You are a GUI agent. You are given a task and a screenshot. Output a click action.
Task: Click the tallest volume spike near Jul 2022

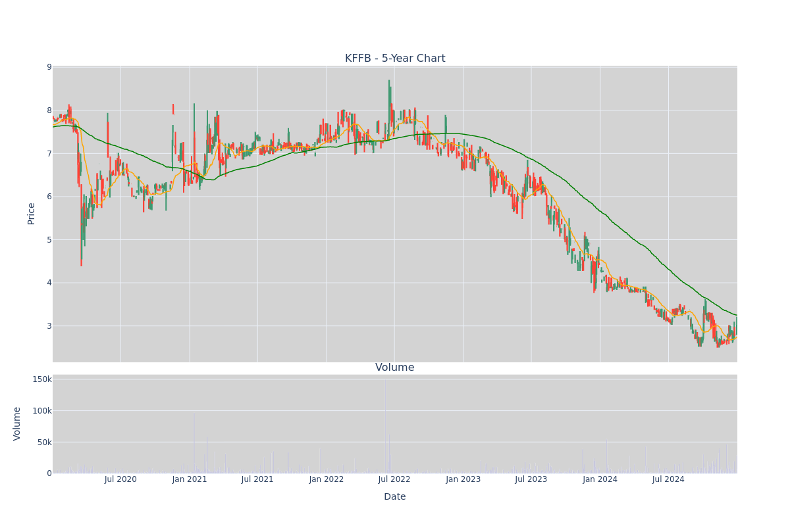[x=386, y=426]
